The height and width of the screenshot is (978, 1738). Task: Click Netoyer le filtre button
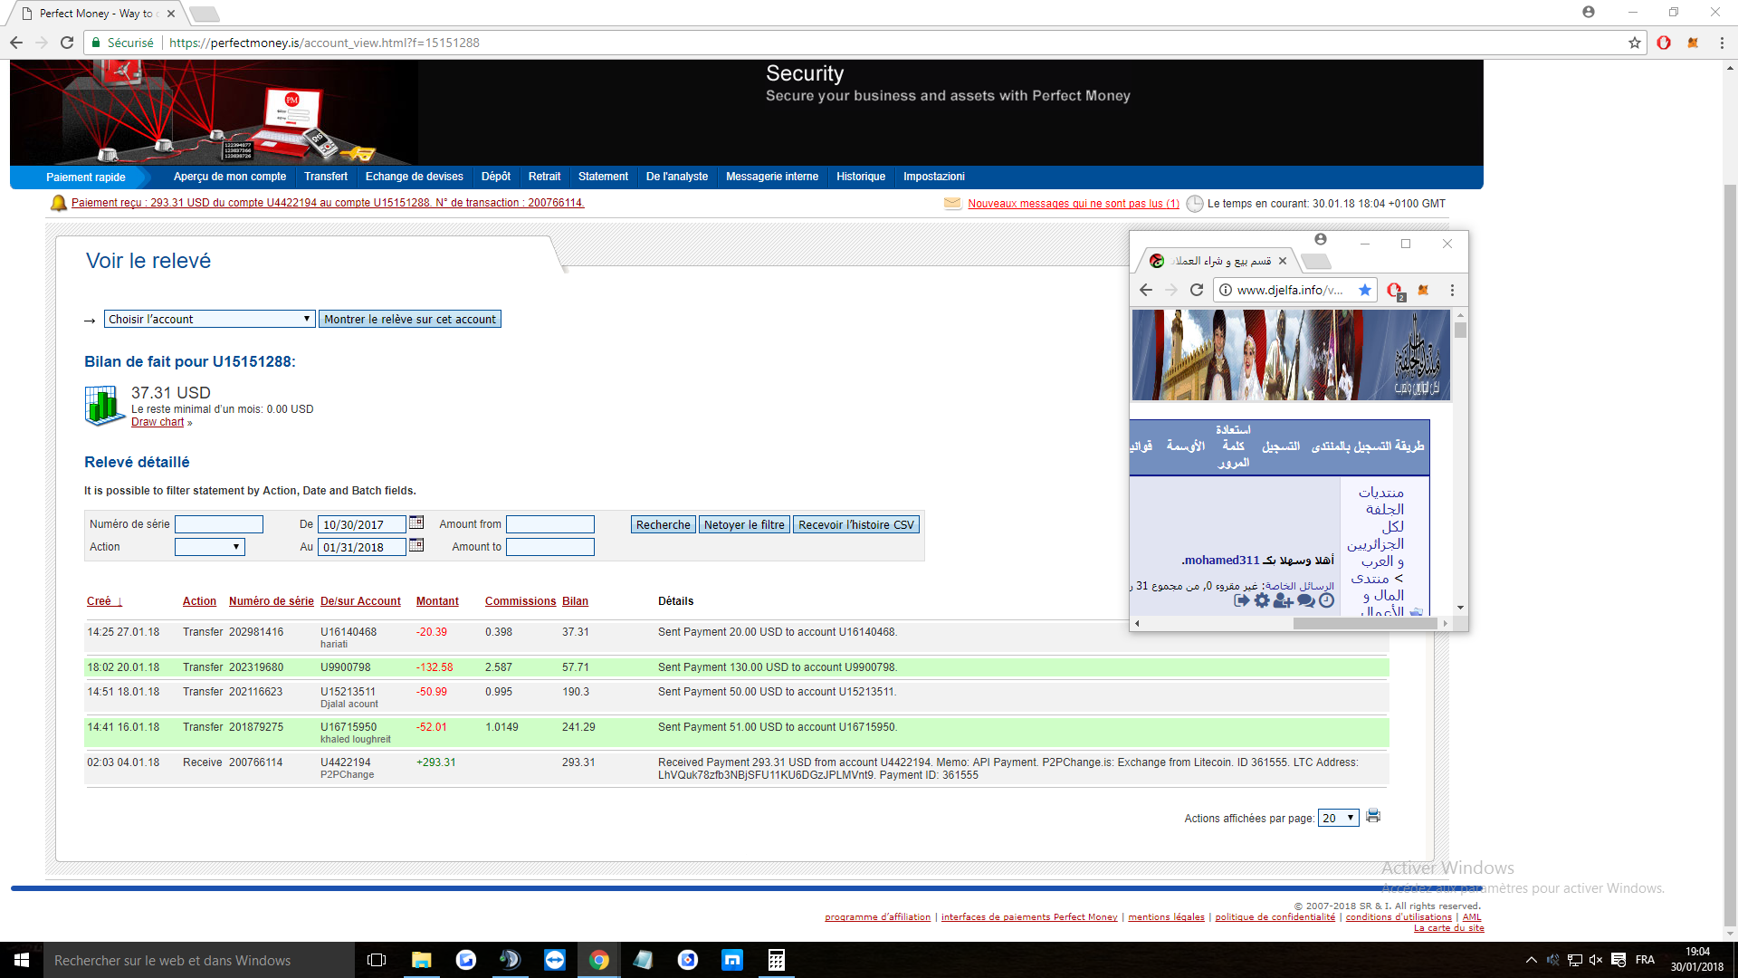[x=744, y=524]
